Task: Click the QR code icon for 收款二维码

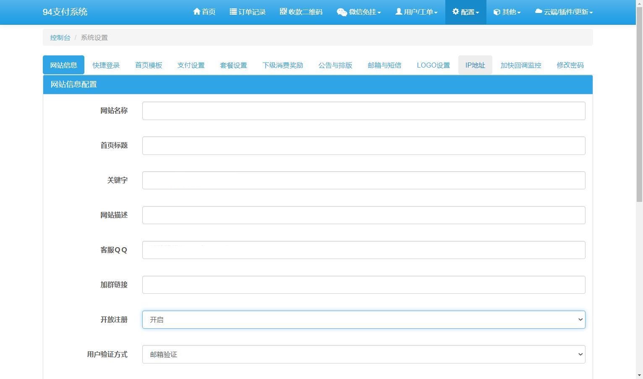Action: coord(283,12)
